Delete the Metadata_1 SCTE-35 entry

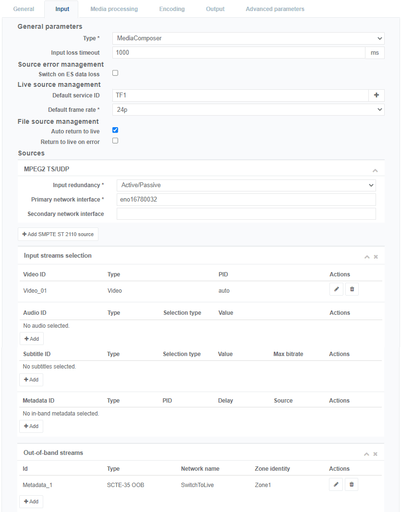352,484
